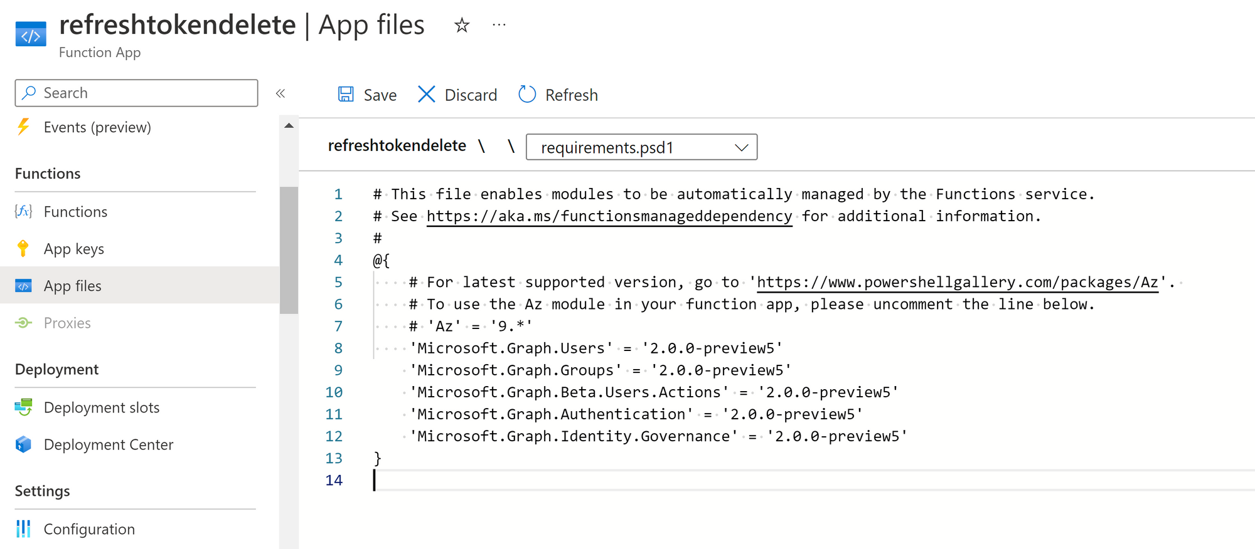Open the aka.ms functionsmanageddependency link
1255x549 pixels.
point(609,216)
